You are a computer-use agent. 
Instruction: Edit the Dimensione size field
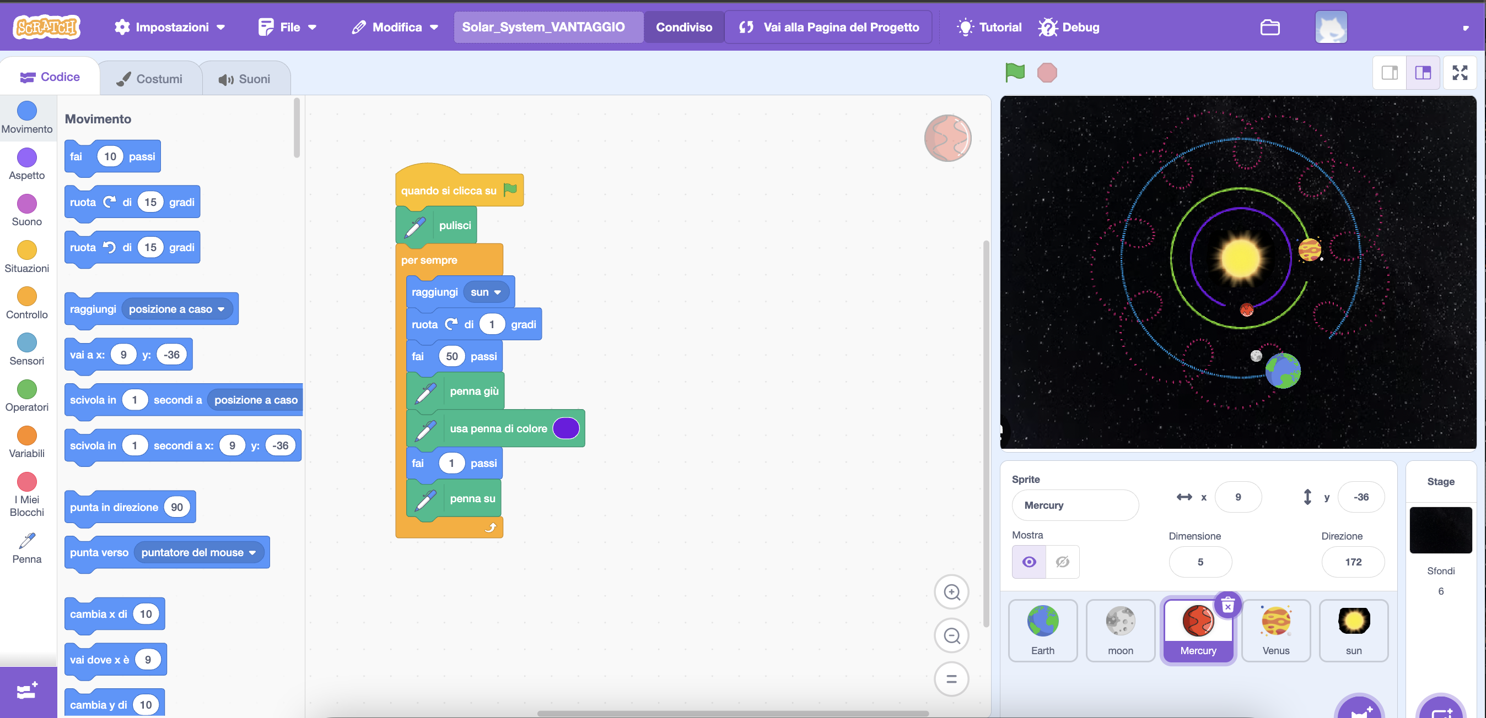click(1200, 561)
